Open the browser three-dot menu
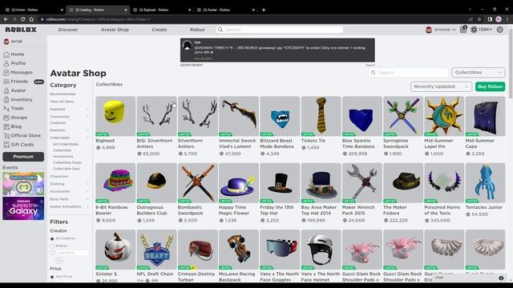 click(507, 19)
